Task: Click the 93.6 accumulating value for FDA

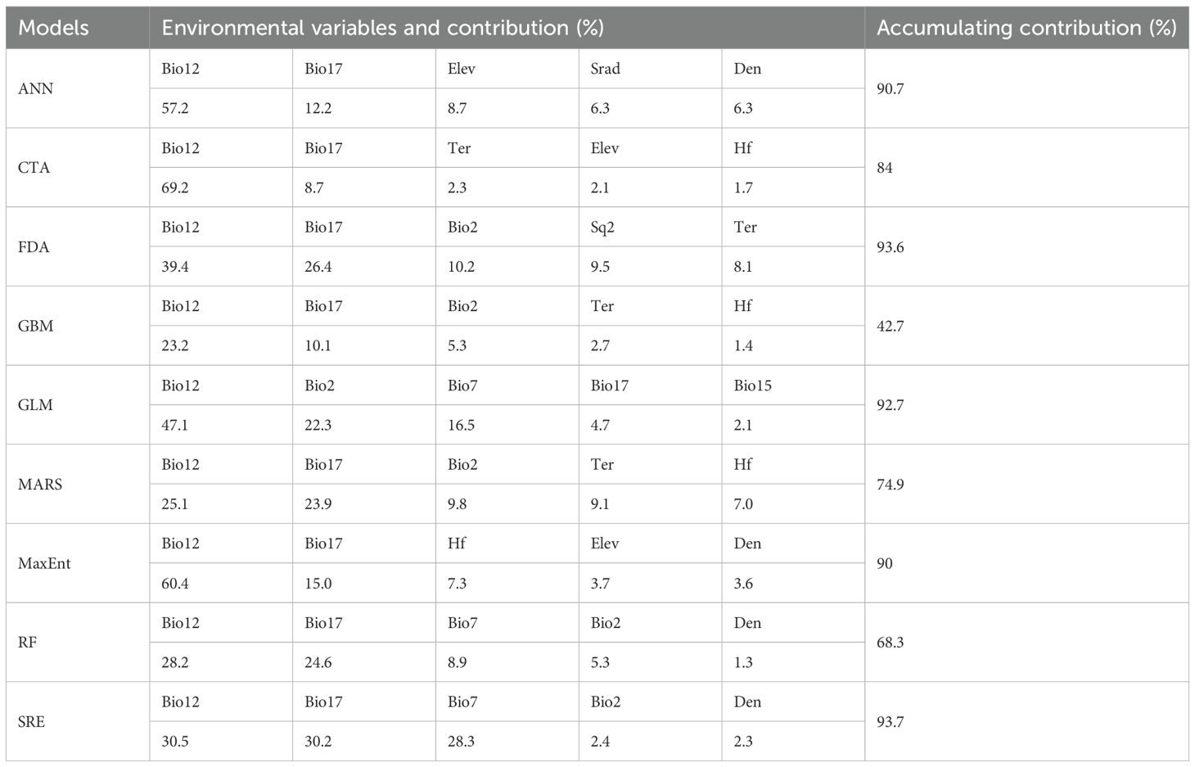Action: pyautogui.click(x=890, y=246)
